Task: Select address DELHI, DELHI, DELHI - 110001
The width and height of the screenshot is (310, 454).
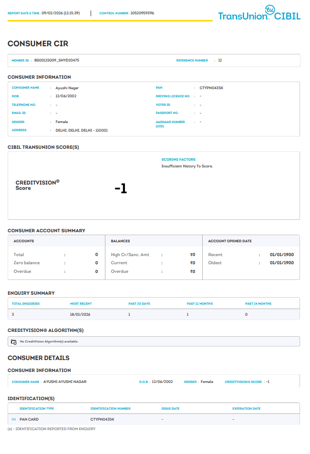Action: [82, 130]
